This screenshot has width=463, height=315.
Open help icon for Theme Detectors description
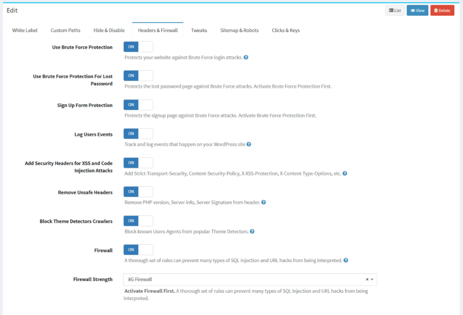pyautogui.click(x=252, y=232)
